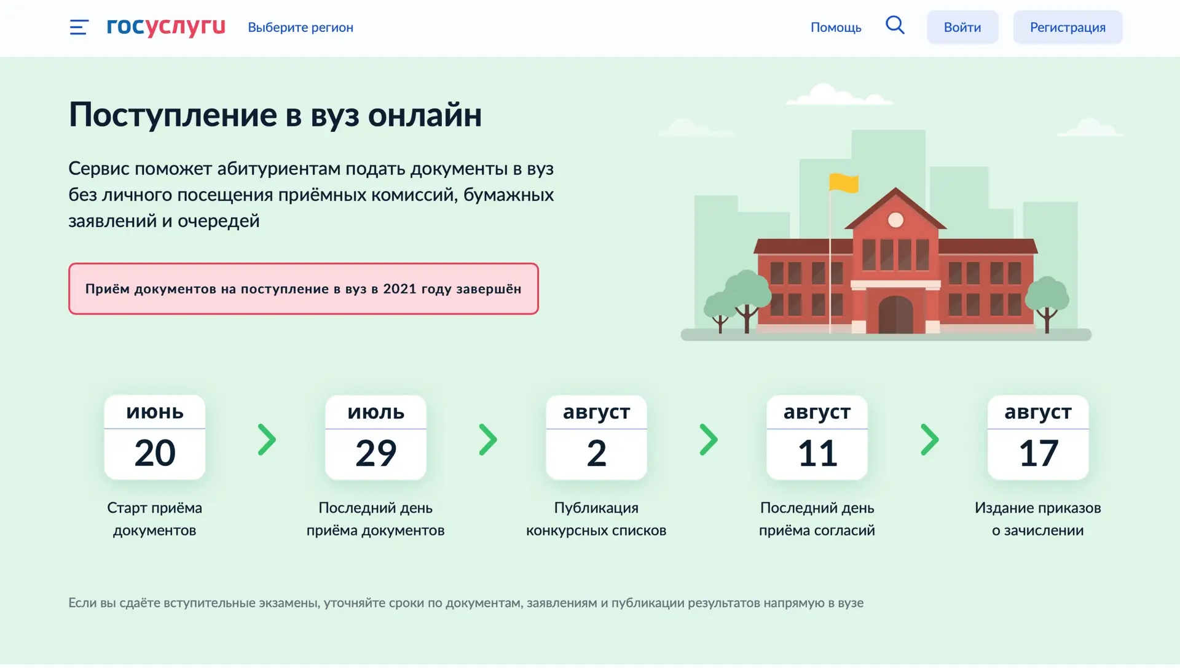This screenshot has width=1180, height=668.
Task: Click the Войти button
Action: tap(962, 27)
